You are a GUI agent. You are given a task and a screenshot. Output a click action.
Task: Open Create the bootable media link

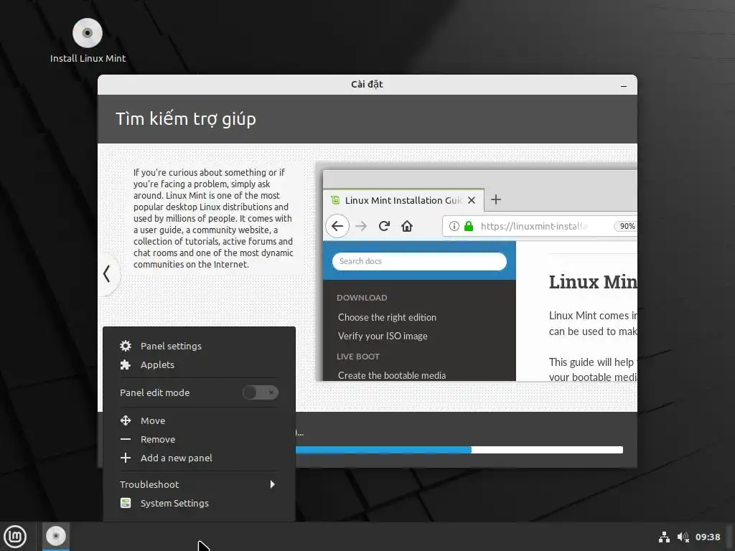391,375
